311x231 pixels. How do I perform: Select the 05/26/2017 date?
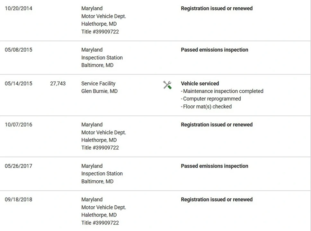click(18, 166)
